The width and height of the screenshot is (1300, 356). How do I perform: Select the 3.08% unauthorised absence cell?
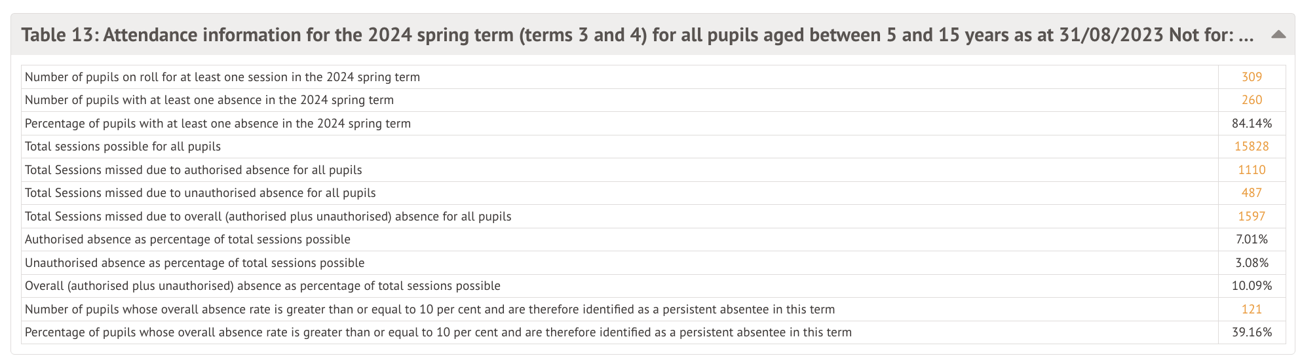pos(1252,263)
